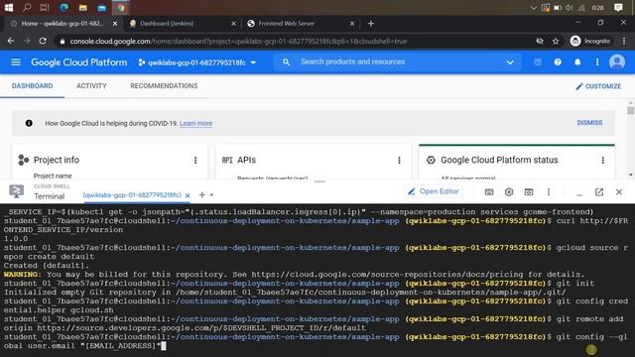
Task: Minimize the Cloud Shell panel
Action: pos(579,194)
